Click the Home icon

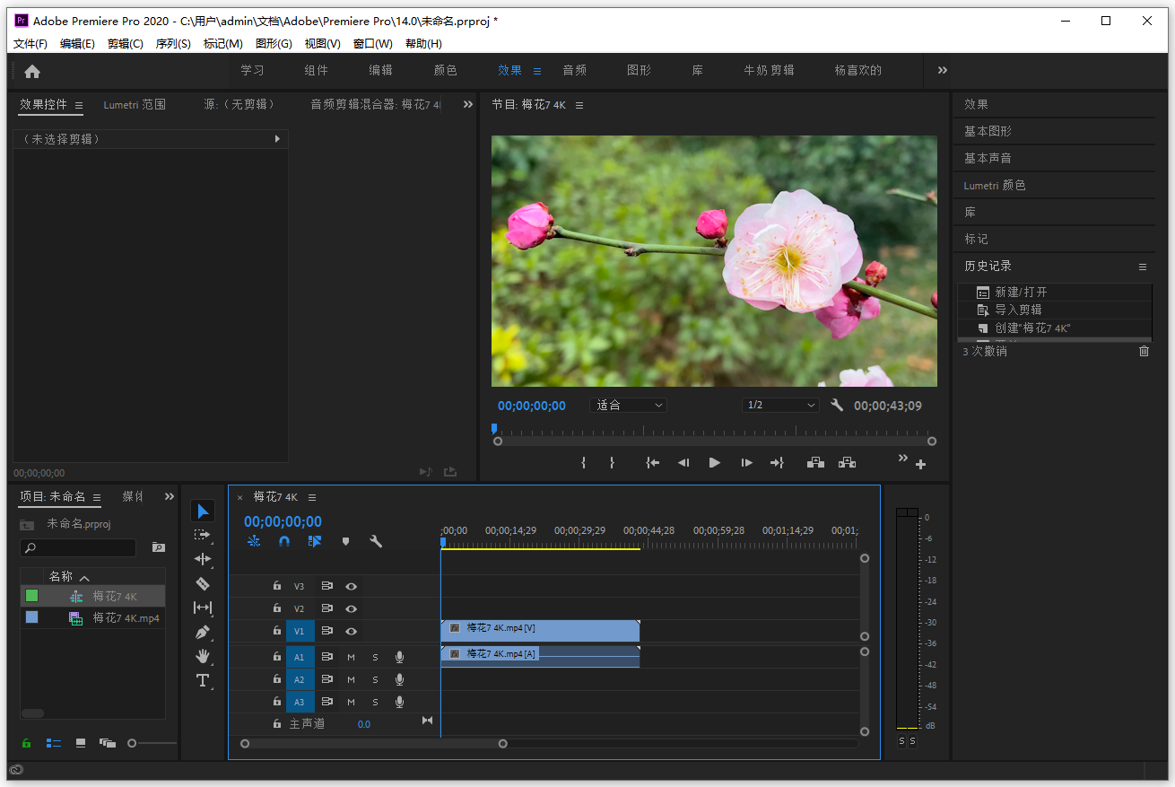32,71
